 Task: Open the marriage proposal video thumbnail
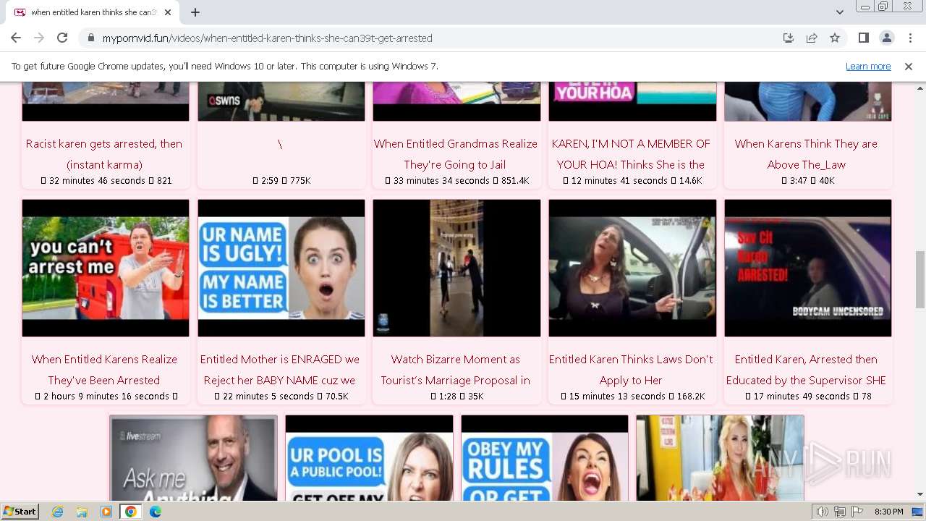(456, 268)
